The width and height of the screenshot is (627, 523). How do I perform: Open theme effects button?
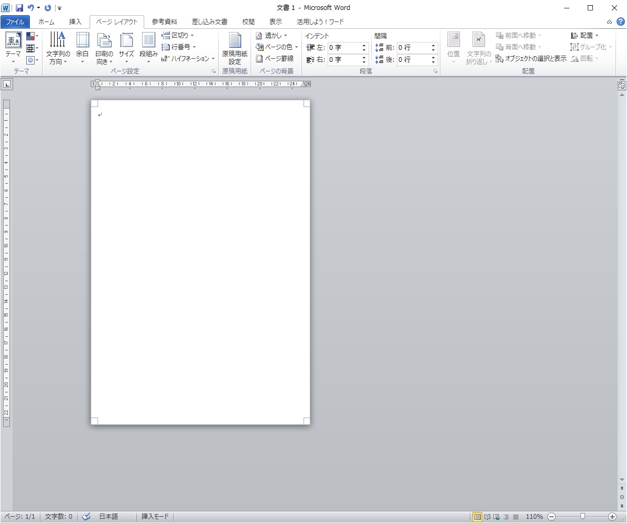point(32,60)
